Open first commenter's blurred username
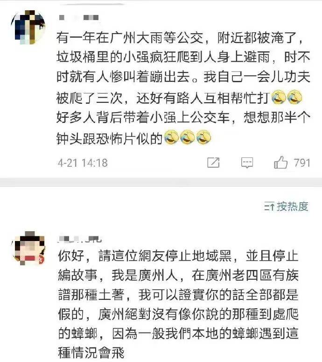The image size is (322, 362). coord(79,18)
